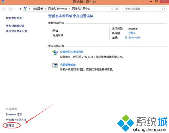Screen dimensions: 169x133
Task: Expand the address bar history dropdown
Action: click(112, 9)
